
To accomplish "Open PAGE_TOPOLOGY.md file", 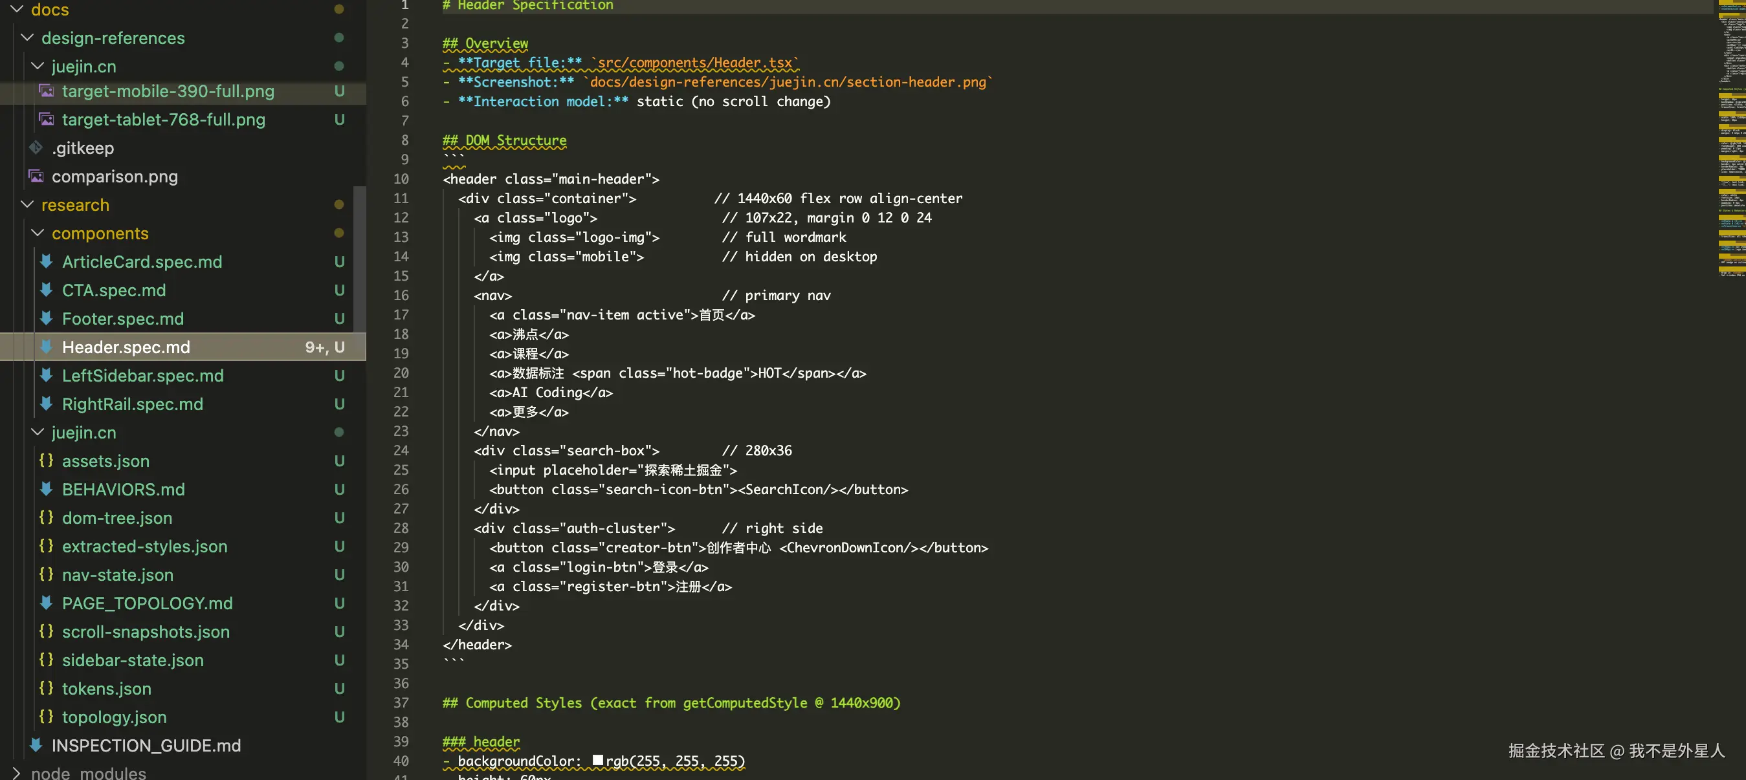I will (x=147, y=603).
